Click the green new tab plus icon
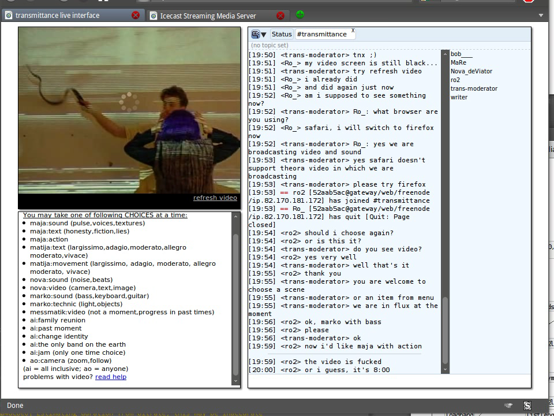The image size is (554, 416). [300, 14]
